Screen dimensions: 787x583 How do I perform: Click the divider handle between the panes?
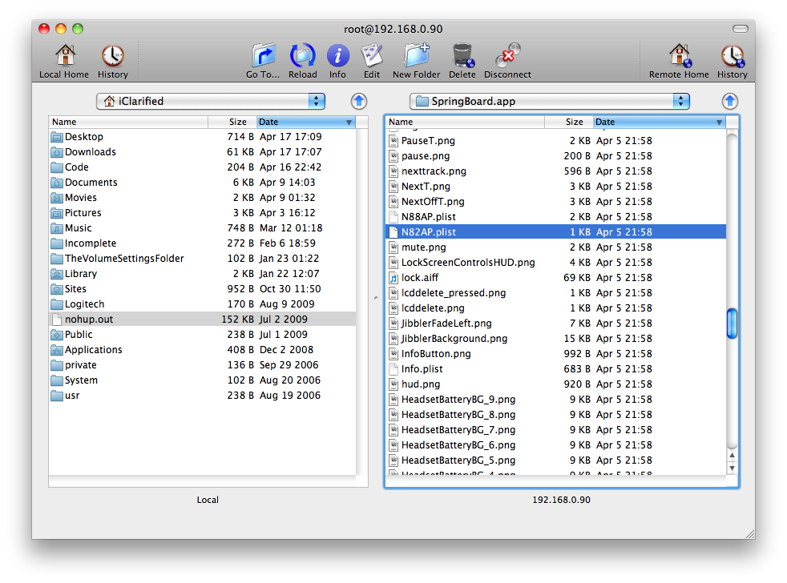point(376,298)
